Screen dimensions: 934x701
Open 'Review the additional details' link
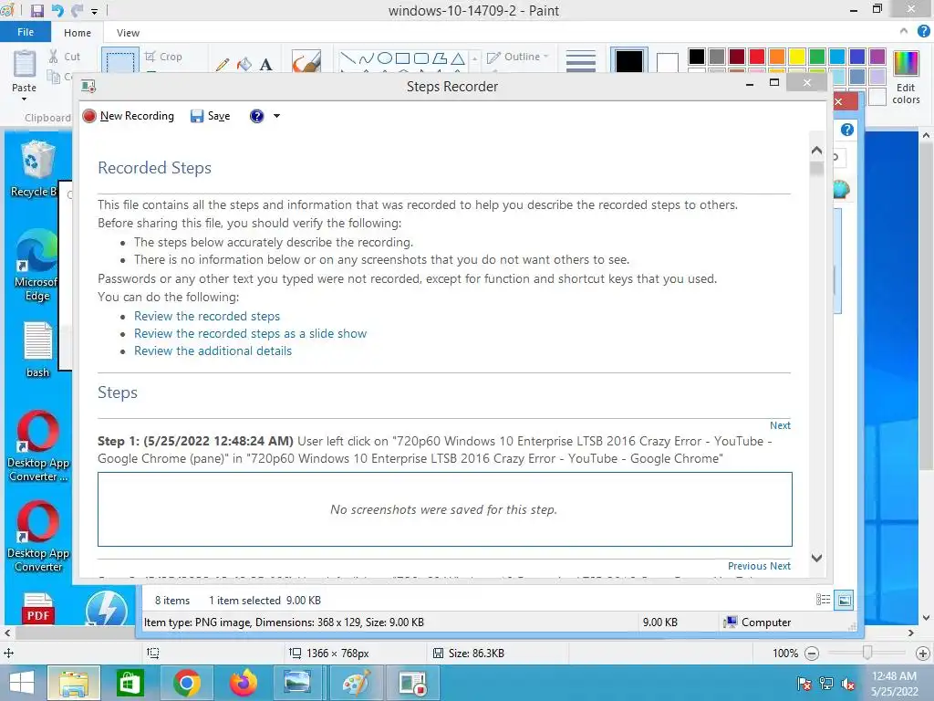[213, 350]
